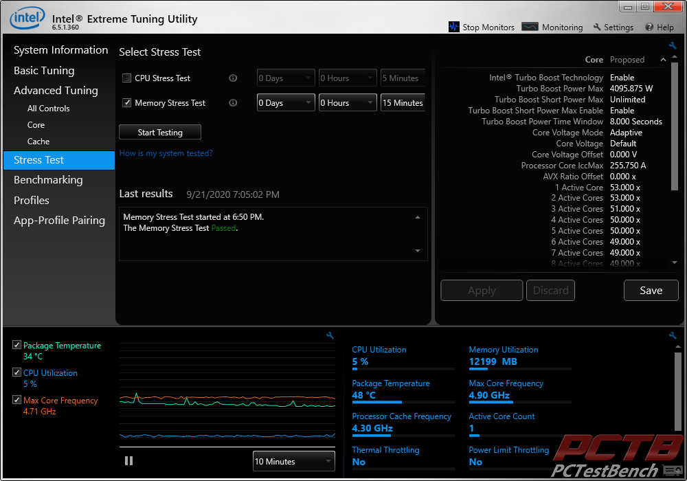The width and height of the screenshot is (687, 481).
Task: Click Core Voltage Mode value Adaptive
Action: 626,133
